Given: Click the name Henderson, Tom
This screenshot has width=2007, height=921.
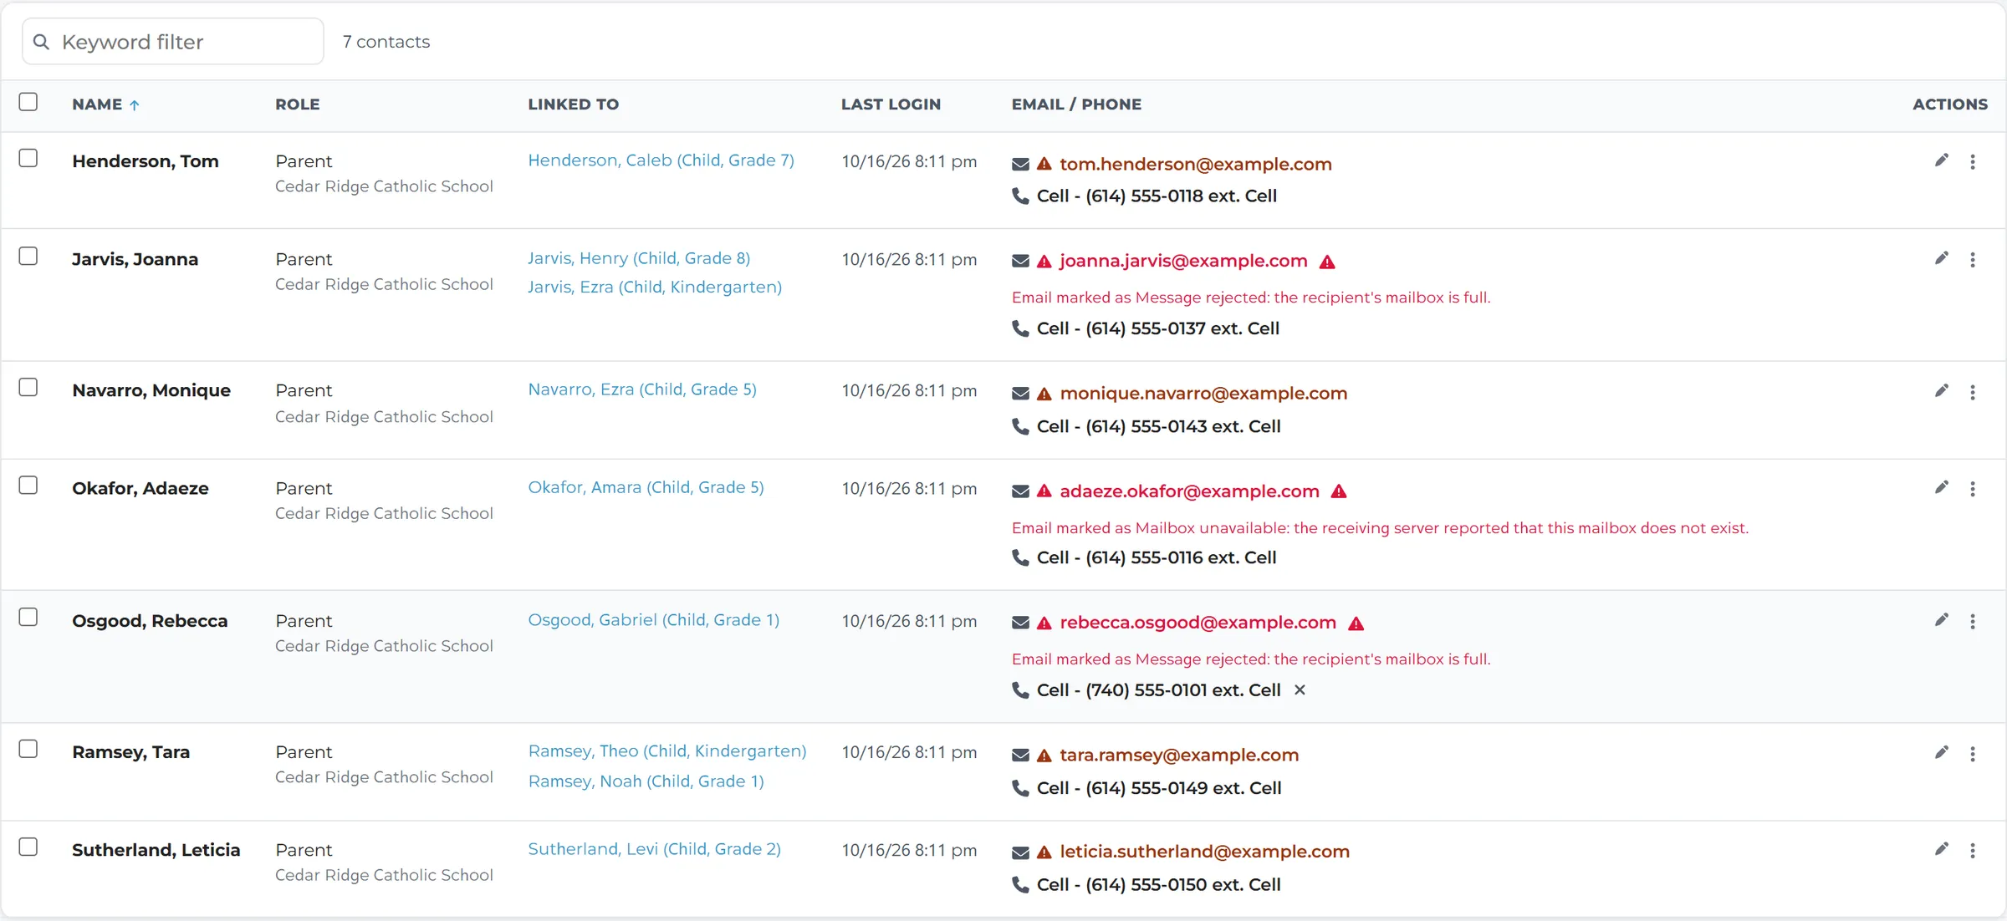Looking at the screenshot, I should [x=146, y=161].
